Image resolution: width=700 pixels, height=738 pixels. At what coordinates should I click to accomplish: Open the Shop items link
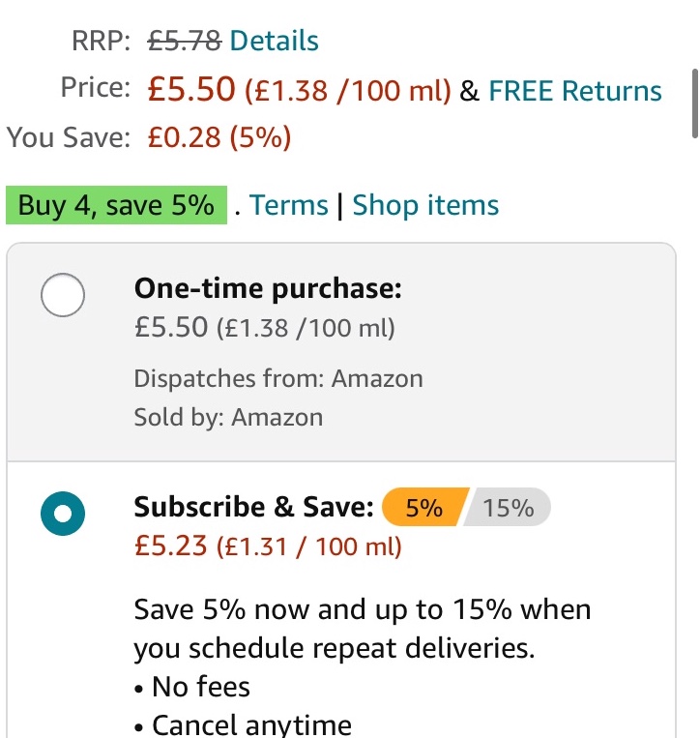tap(425, 205)
